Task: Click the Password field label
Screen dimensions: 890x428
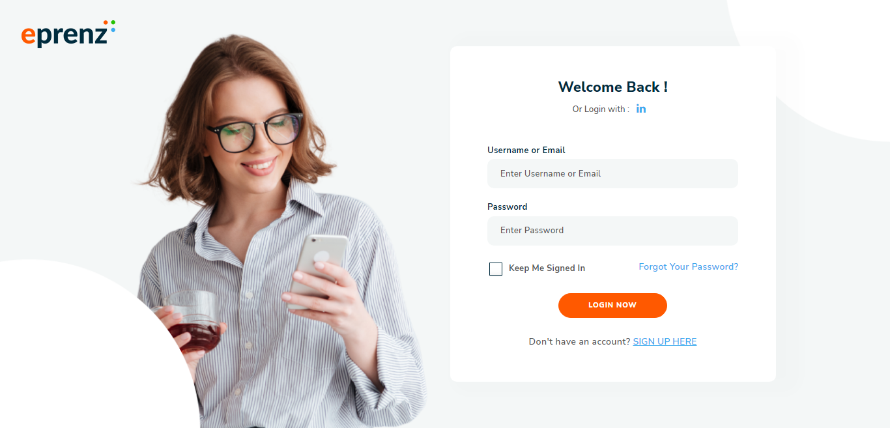Action: coord(508,207)
